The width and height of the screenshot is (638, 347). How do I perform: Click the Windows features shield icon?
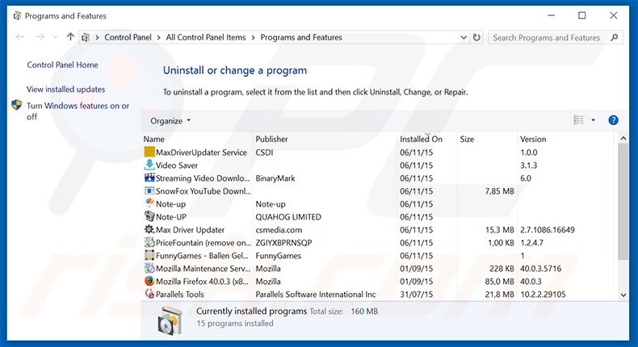pos(16,105)
